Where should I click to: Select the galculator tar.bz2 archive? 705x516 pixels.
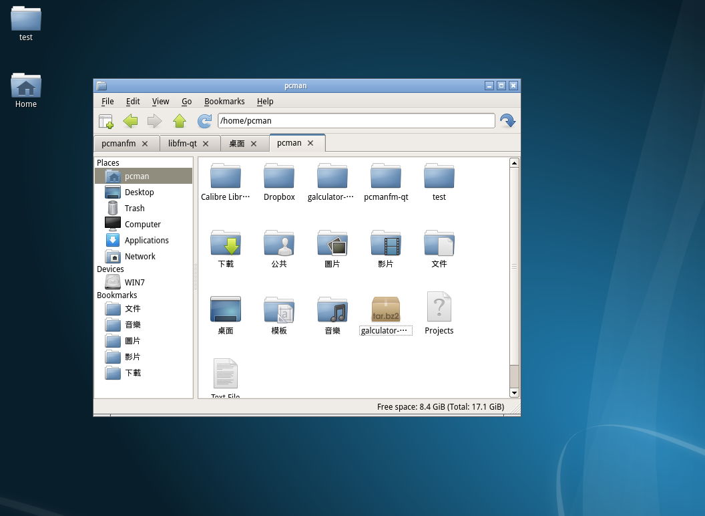point(386,310)
